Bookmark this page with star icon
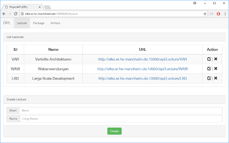Screen dimensions: 229x143 point(205,14)
